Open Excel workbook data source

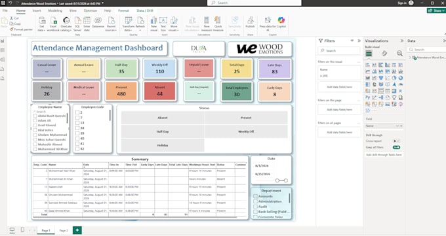53,24
